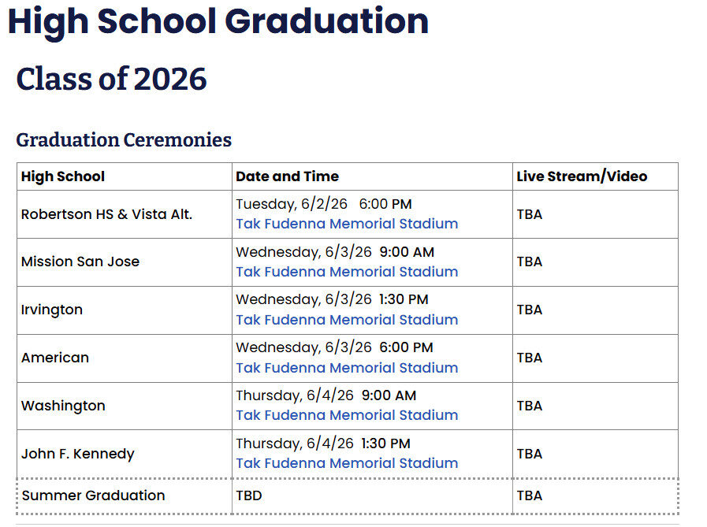Click the TBD date for Summer Graduation
This screenshot has width=707, height=527.
pyautogui.click(x=249, y=495)
